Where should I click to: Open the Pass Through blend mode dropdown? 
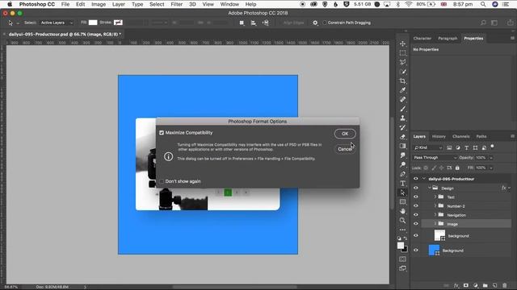(435, 158)
